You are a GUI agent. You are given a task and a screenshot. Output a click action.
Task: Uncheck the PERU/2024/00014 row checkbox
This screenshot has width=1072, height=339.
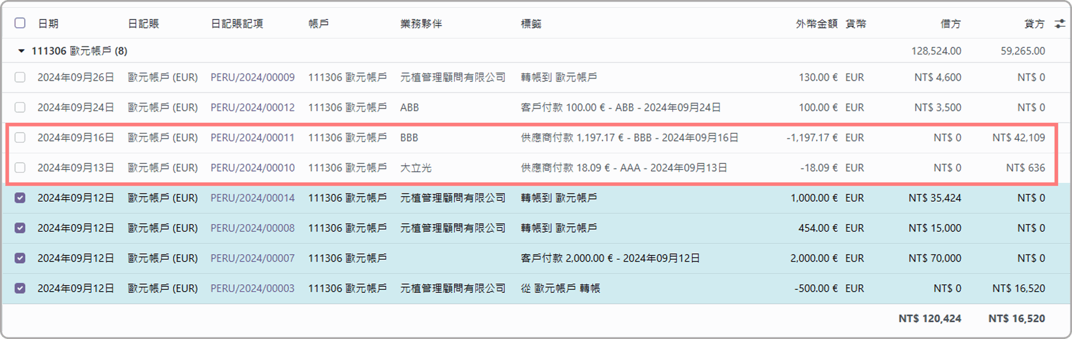(x=20, y=198)
